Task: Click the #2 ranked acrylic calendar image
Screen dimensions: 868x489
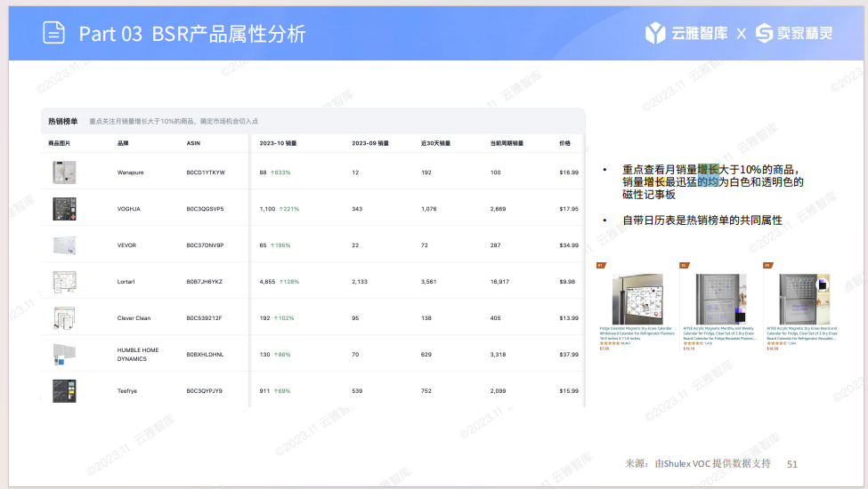Action: [x=721, y=299]
